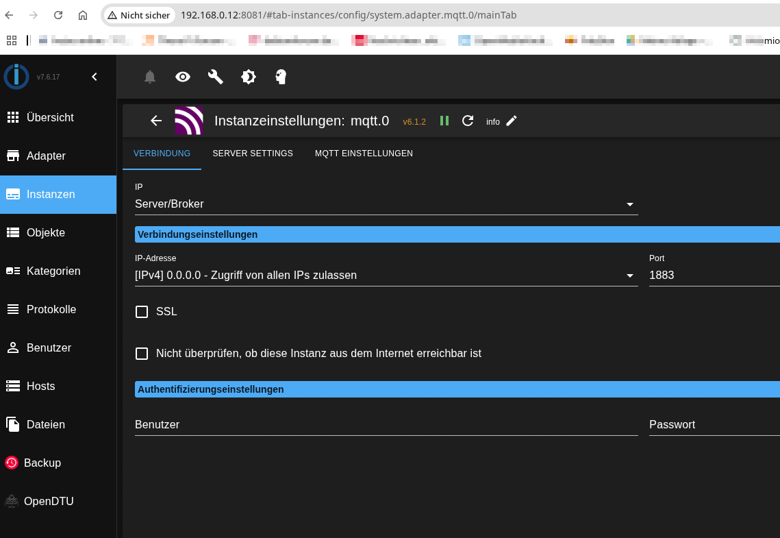This screenshot has height=538, width=780.
Task: Show the Nicht sicher security info
Action: point(139,15)
